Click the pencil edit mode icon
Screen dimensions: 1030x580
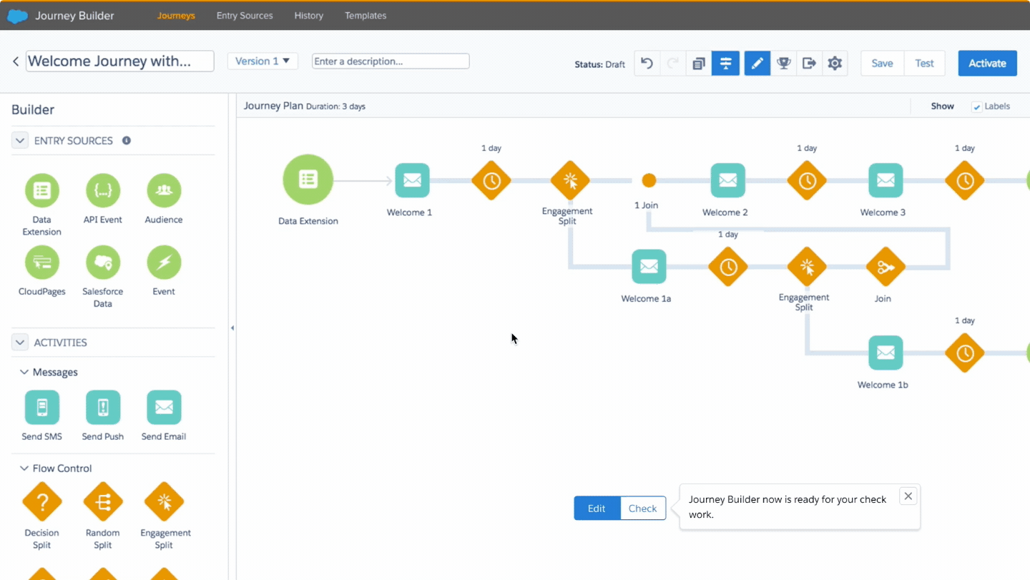pos(757,63)
